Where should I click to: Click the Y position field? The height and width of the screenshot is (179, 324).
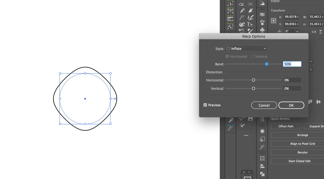[291, 24]
